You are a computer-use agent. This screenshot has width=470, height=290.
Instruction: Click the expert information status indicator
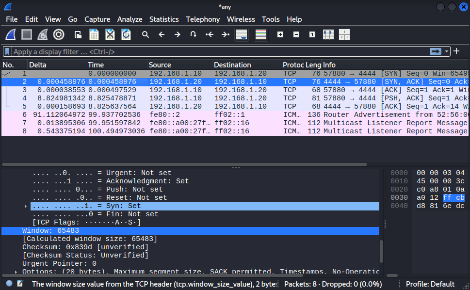[x=9, y=284]
